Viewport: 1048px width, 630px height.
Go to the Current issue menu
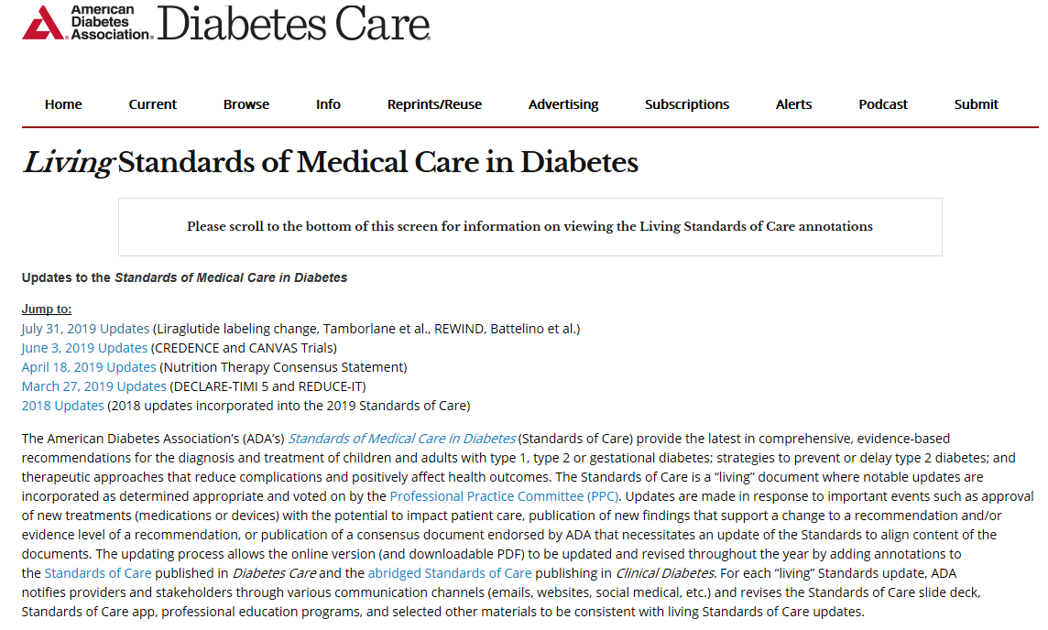pyautogui.click(x=153, y=104)
